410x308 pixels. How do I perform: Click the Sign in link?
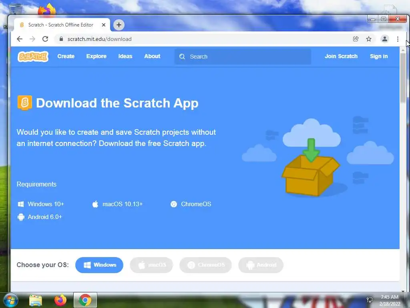pos(379,56)
